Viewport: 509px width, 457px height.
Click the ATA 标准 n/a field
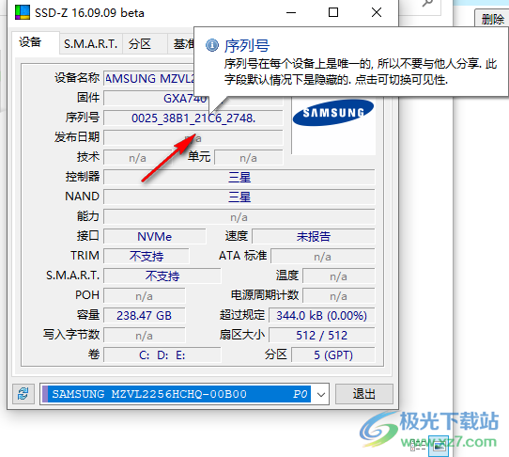point(323,257)
